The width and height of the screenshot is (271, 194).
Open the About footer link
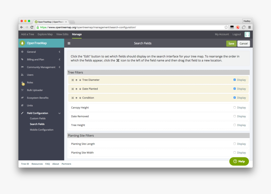56,164
